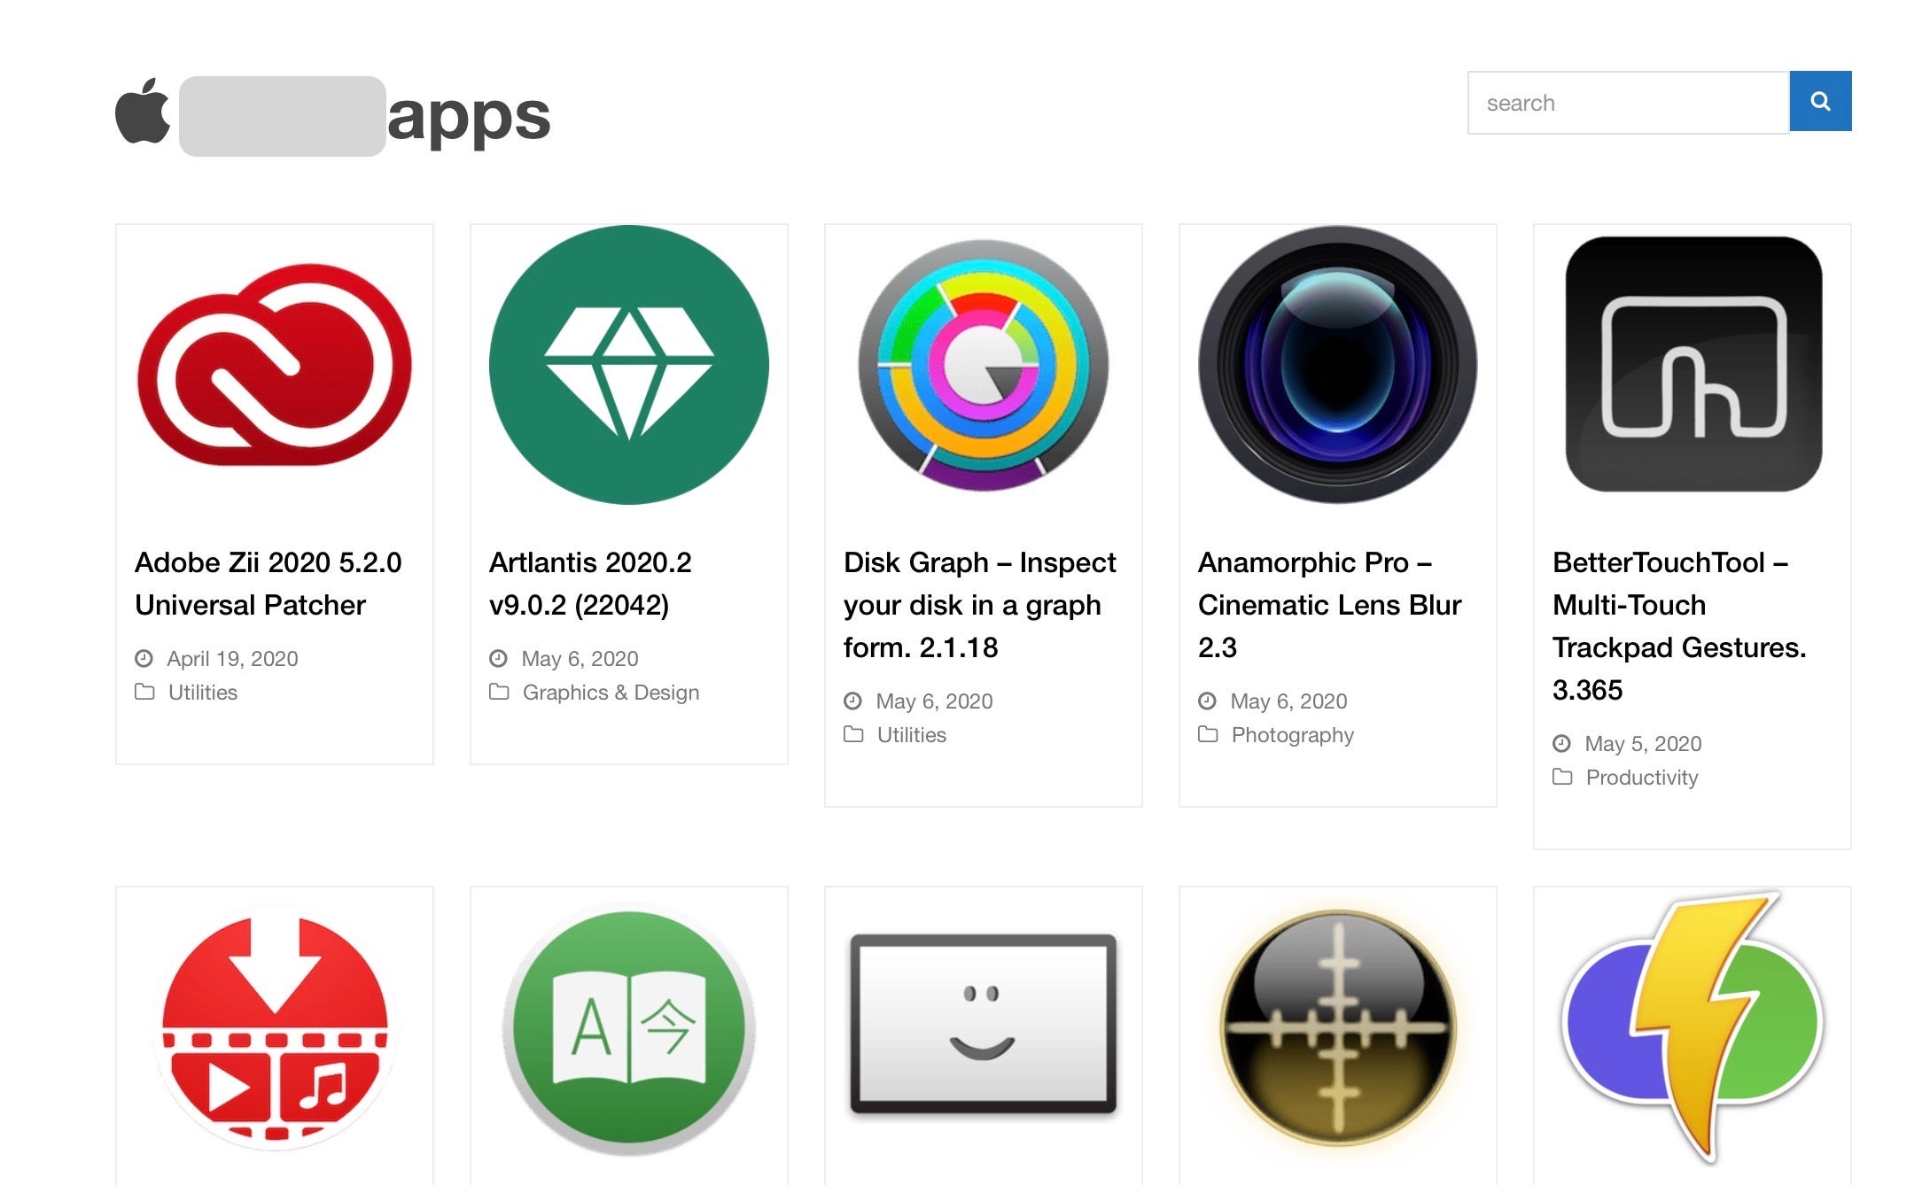
Task: Open Disk Graph post title link
Action: (x=979, y=605)
